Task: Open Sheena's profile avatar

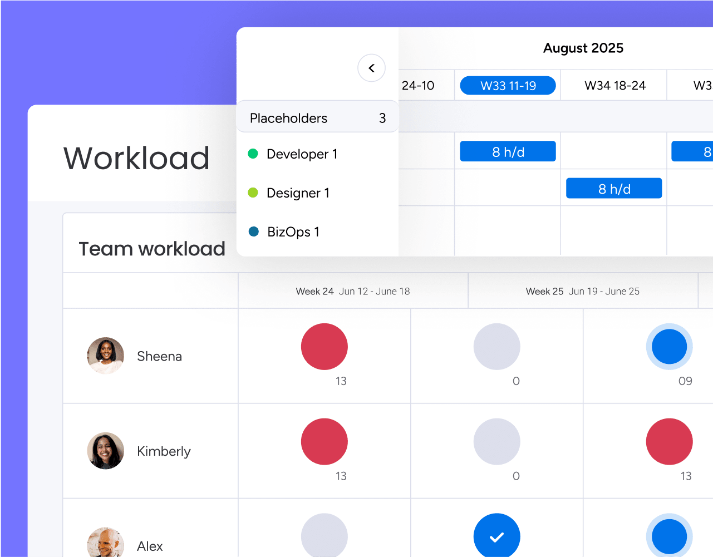Action: point(105,356)
